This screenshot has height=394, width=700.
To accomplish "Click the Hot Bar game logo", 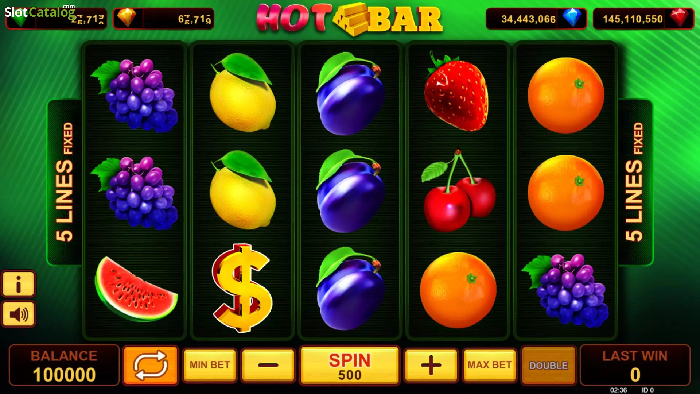I will click(350, 19).
